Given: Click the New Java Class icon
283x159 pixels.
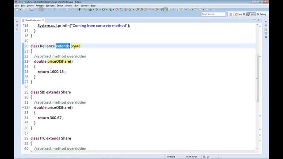Looking at the screenshot, I should [130, 9].
